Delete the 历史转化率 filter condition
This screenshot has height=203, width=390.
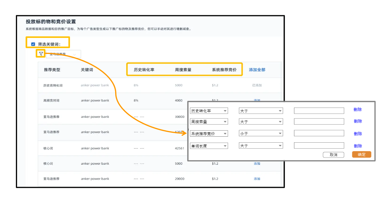pos(358,110)
